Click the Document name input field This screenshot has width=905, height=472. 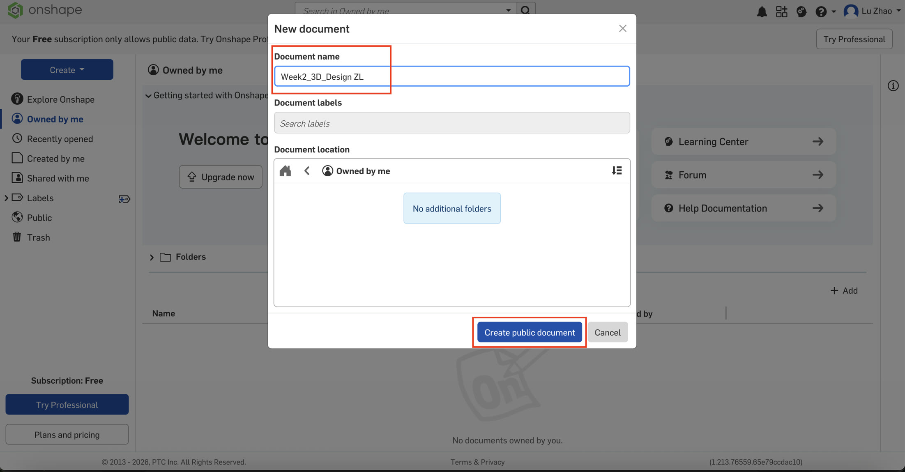tap(452, 76)
